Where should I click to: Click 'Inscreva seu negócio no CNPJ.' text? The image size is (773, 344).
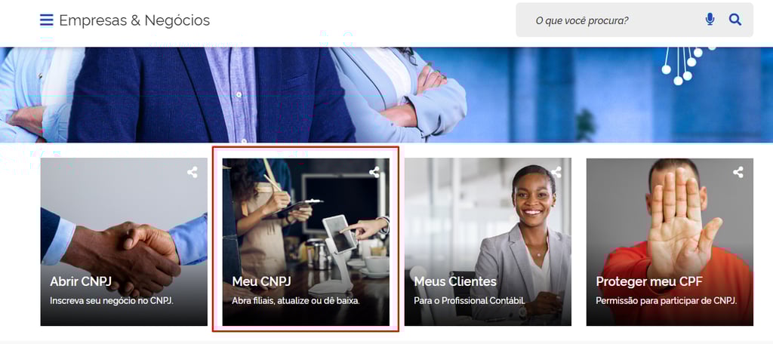click(x=112, y=300)
